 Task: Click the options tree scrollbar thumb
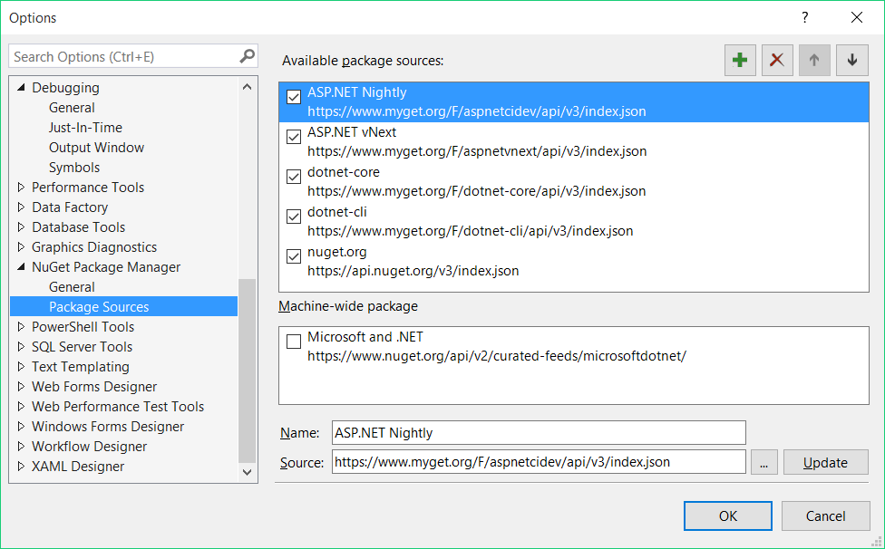248,371
